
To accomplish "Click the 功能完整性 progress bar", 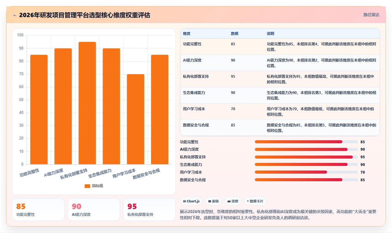I will tap(306, 142).
